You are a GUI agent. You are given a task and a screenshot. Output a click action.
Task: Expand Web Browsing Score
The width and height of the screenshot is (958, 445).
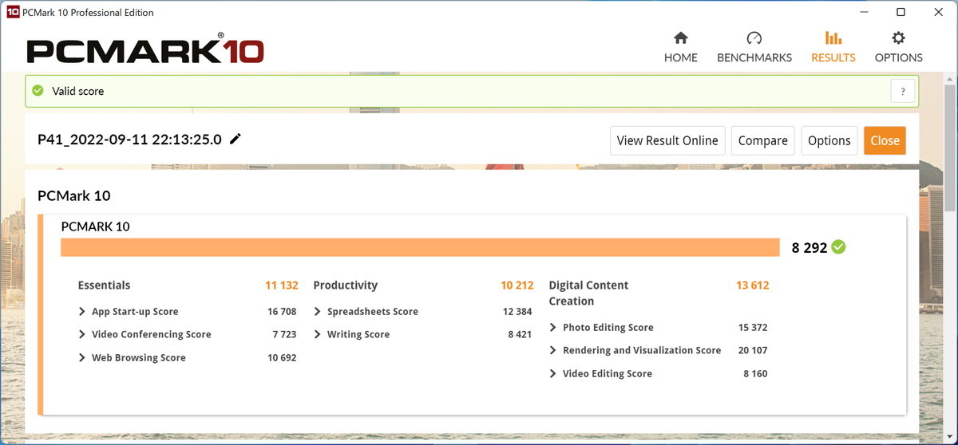click(82, 358)
